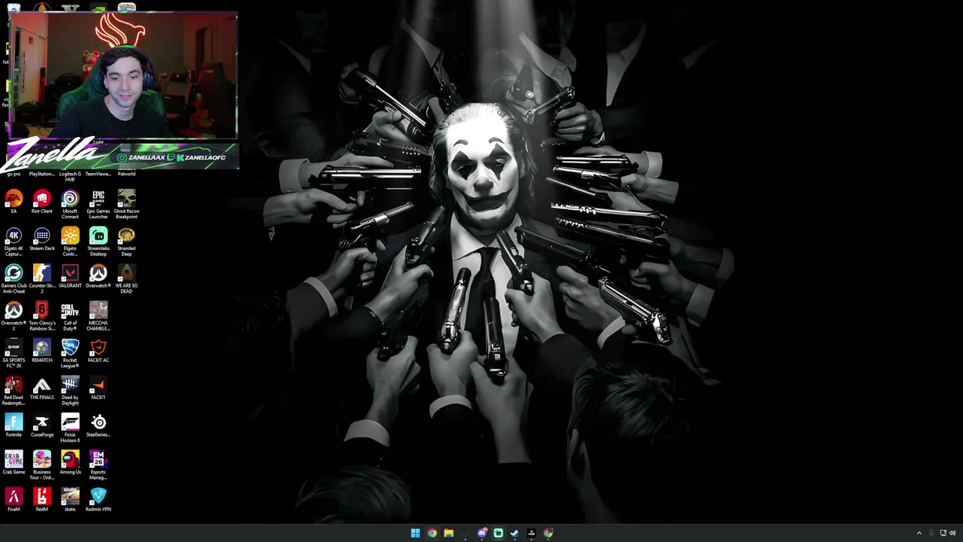Switch to Discord on the taskbar
The height and width of the screenshot is (542, 963).
481,533
